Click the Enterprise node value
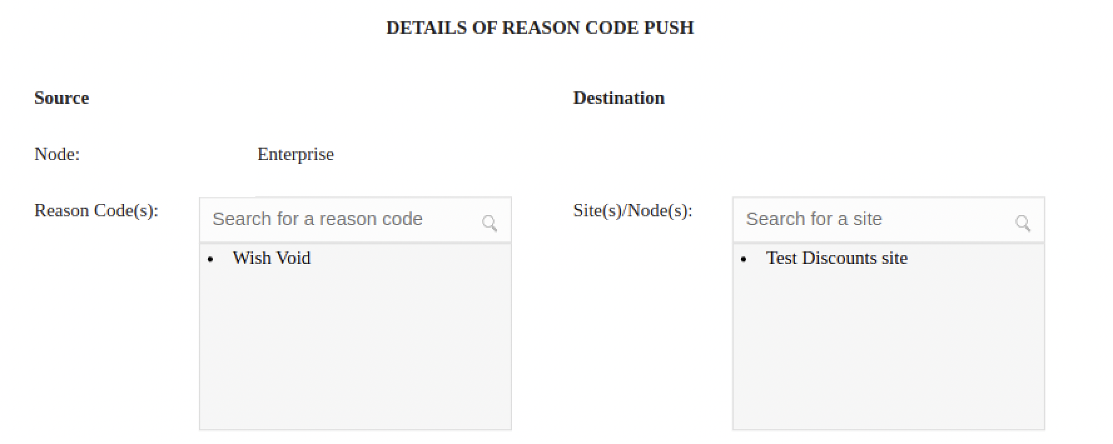The image size is (1113, 444). (x=295, y=154)
